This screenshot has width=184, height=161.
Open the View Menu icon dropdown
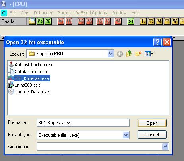pyautogui.click(x=149, y=54)
